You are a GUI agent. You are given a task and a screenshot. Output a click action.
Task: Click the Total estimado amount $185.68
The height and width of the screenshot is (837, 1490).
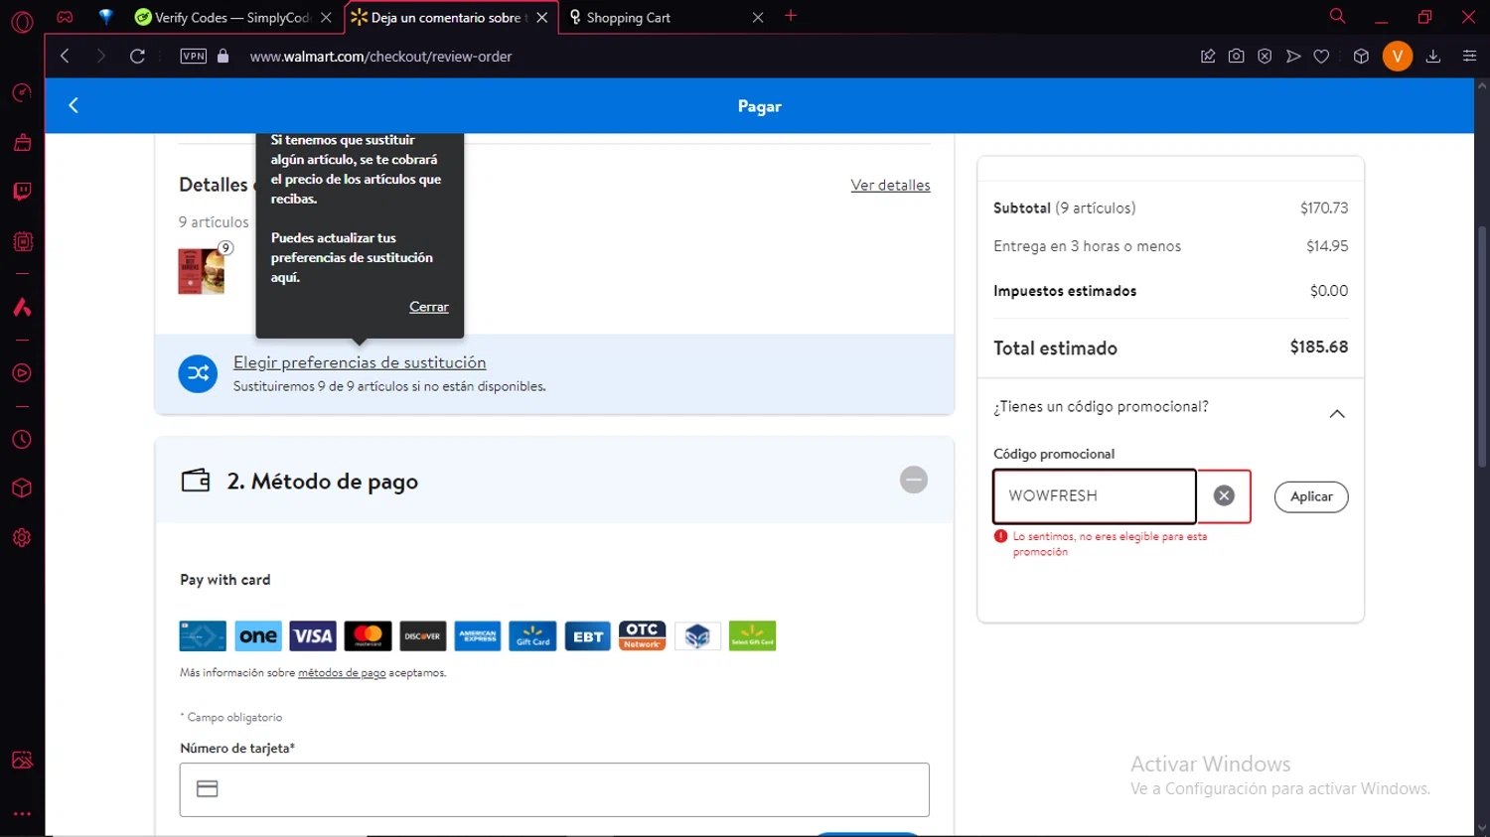point(1319,348)
